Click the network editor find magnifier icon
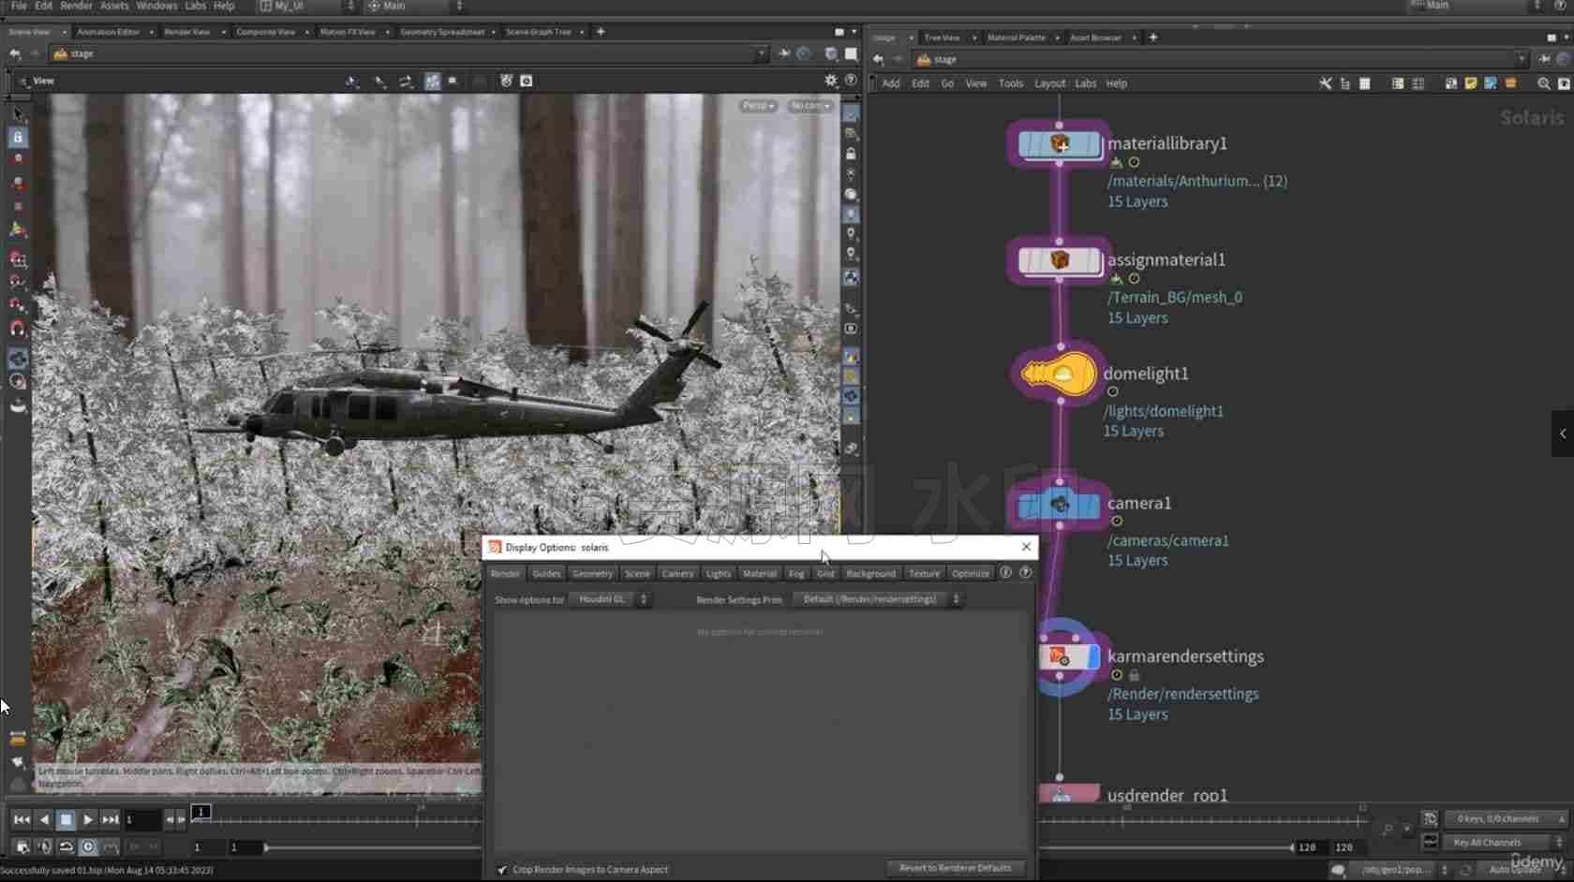The image size is (1574, 882). click(x=1544, y=83)
